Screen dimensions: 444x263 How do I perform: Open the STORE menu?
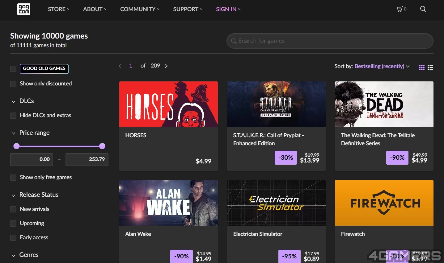click(58, 9)
